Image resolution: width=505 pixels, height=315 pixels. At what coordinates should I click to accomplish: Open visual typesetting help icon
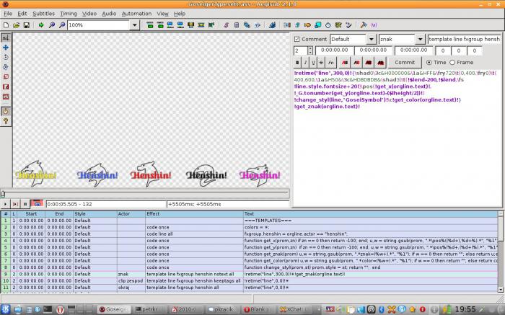tap(6, 121)
